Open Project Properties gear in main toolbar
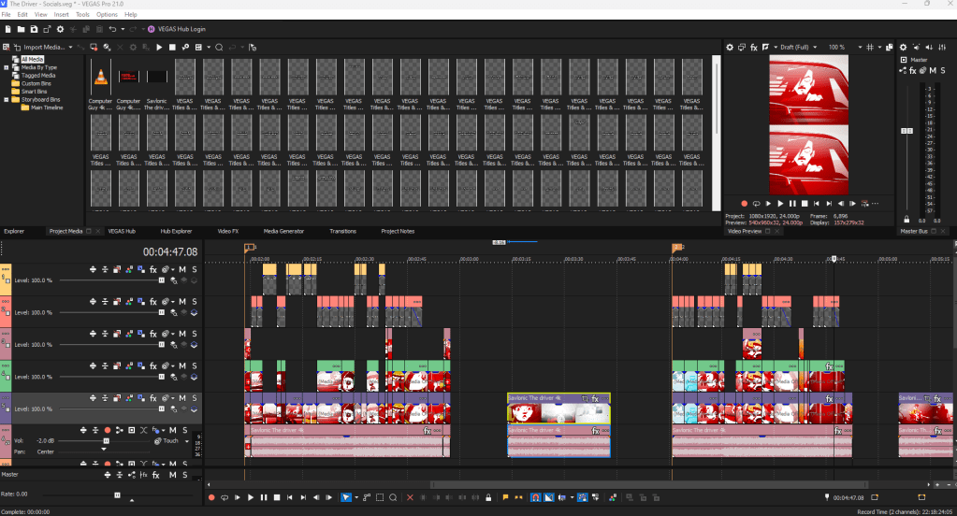This screenshot has width=957, height=516. coord(61,29)
